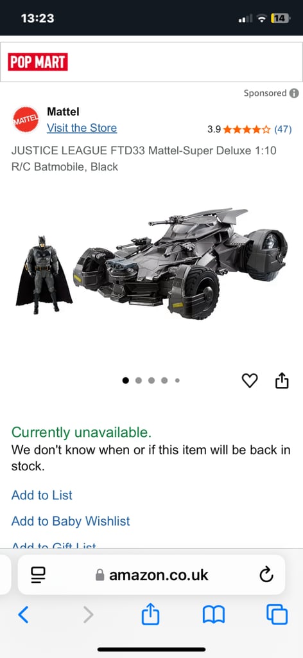Viewport: 303px width, 658px height.
Task: Select the second image carousel dot
Action: click(x=139, y=380)
